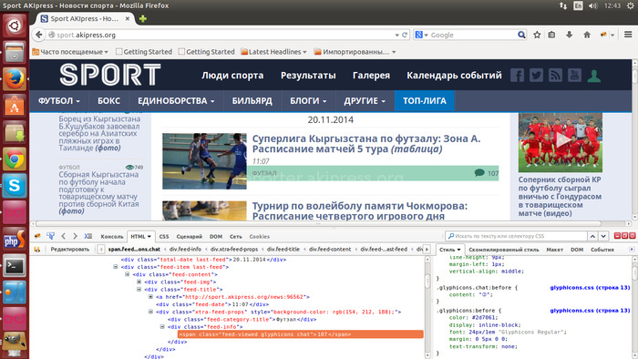Reload the page with the refresh icon
Image resolution: width=638 pixels, height=359 pixels.
click(x=405, y=35)
